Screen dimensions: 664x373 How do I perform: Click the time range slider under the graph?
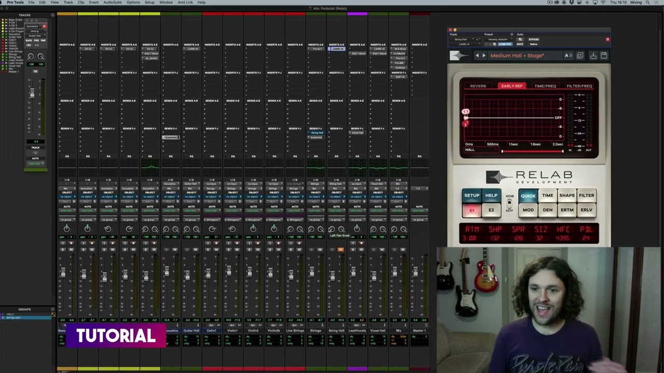click(x=532, y=151)
